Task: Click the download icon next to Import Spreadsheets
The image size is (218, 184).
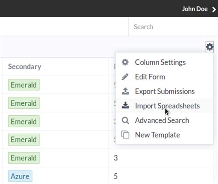Action: coord(125,106)
